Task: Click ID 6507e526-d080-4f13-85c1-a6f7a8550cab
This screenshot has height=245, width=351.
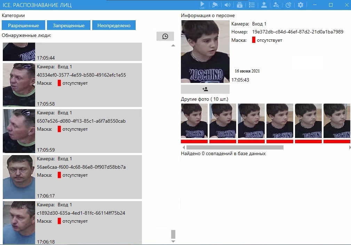Action: click(81, 121)
